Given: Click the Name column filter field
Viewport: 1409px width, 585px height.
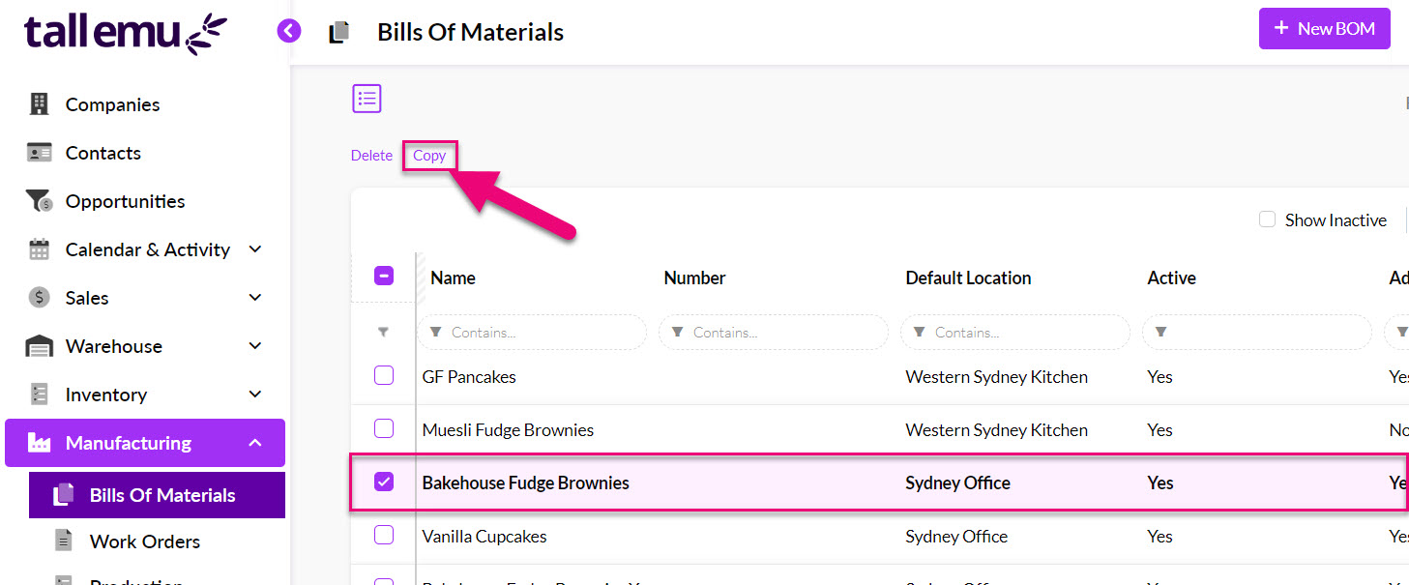Looking at the screenshot, I should click(532, 332).
